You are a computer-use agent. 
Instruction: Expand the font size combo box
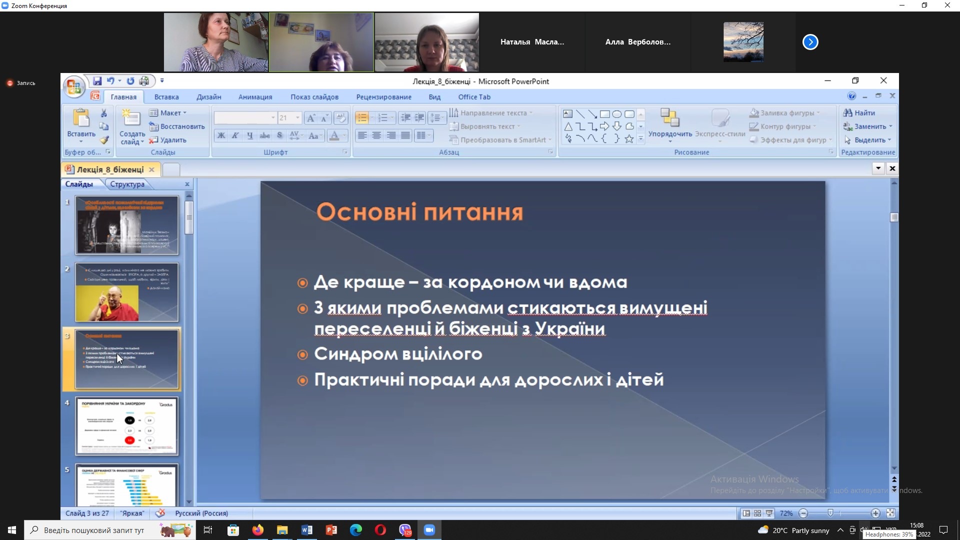click(297, 118)
